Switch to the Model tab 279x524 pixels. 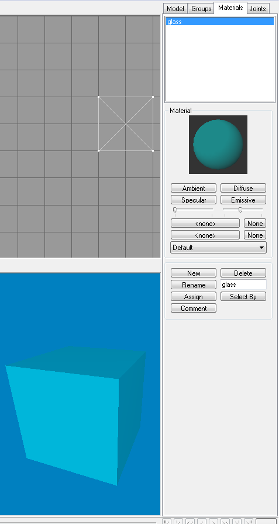175,9
